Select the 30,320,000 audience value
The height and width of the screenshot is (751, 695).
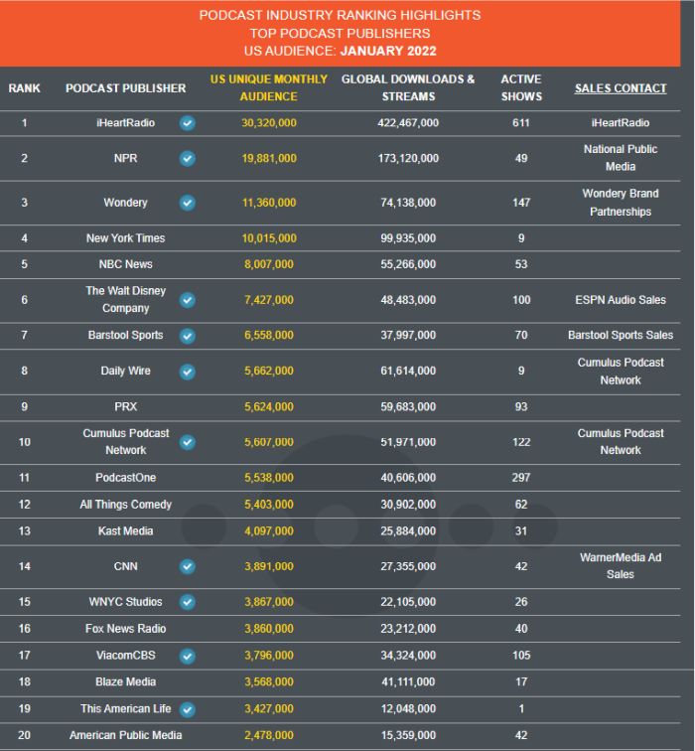click(268, 123)
